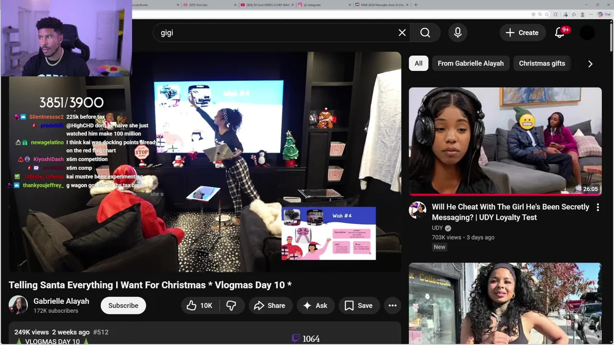The height and width of the screenshot is (345, 614).
Task: Like the video with 10K likes
Action: point(200,306)
